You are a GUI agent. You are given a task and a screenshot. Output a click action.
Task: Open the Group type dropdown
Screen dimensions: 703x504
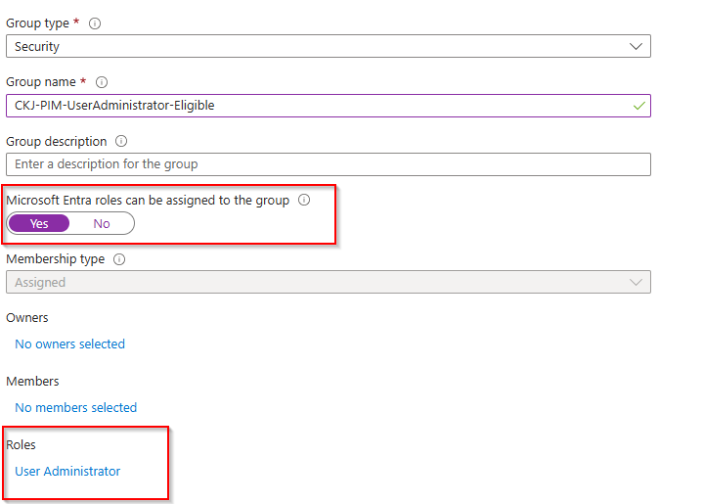point(328,46)
